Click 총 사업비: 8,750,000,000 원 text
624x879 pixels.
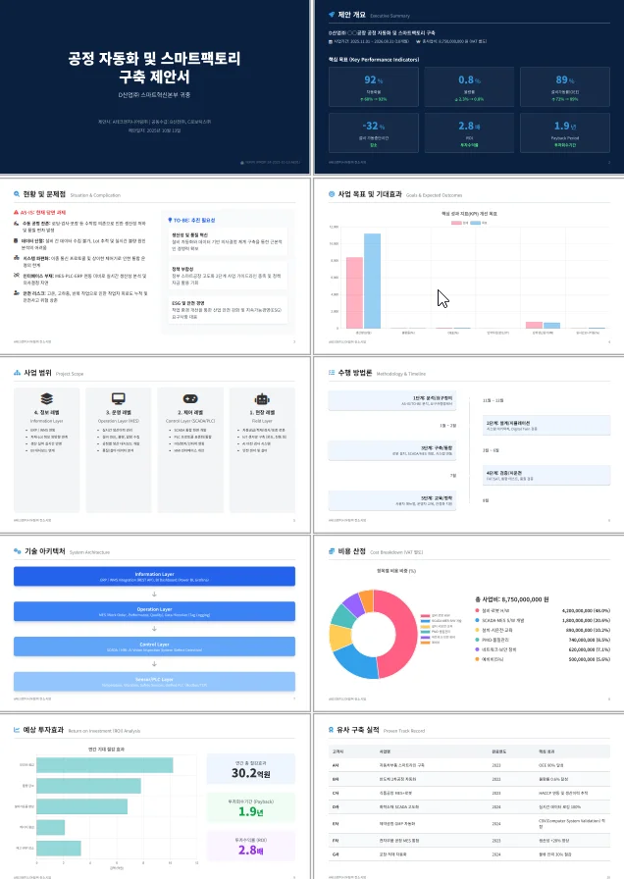[x=511, y=598]
